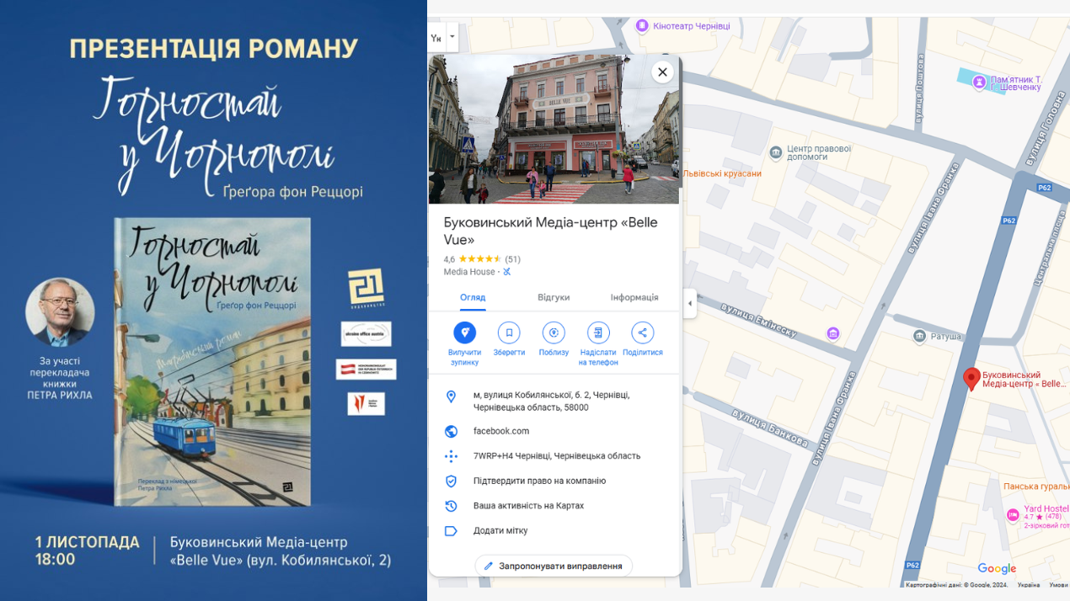Image resolution: width=1070 pixels, height=601 pixels.
Task: Copy the вулиця Кобилянської address row
Action: pos(555,401)
